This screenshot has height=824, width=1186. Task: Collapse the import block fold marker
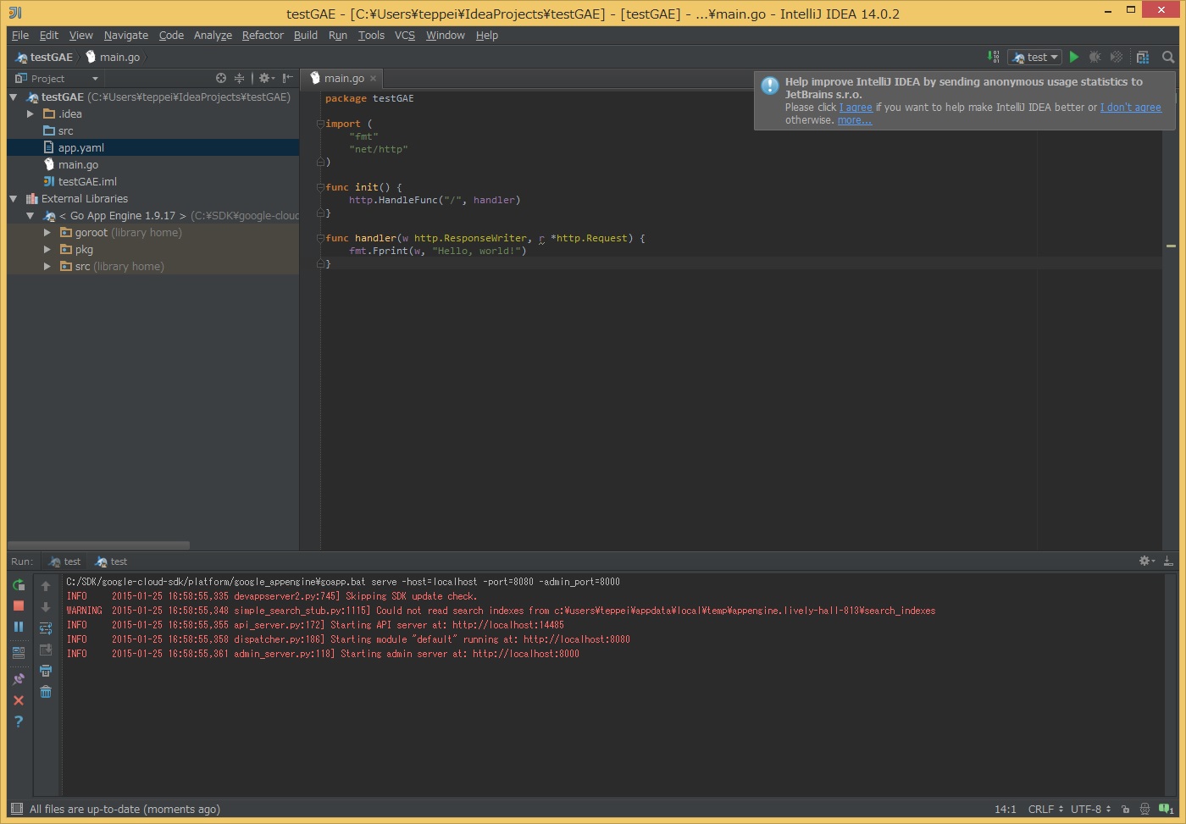[321, 124]
